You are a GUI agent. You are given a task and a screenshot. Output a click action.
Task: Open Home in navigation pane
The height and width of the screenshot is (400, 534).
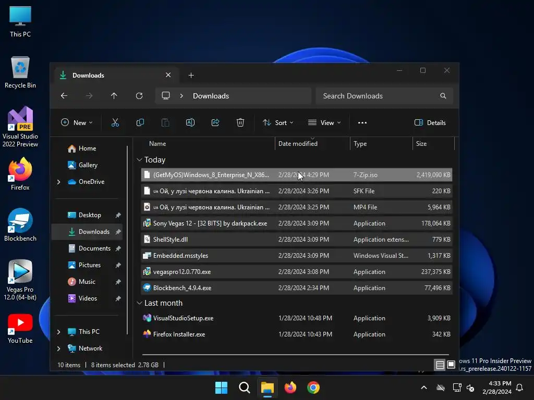[x=87, y=148]
